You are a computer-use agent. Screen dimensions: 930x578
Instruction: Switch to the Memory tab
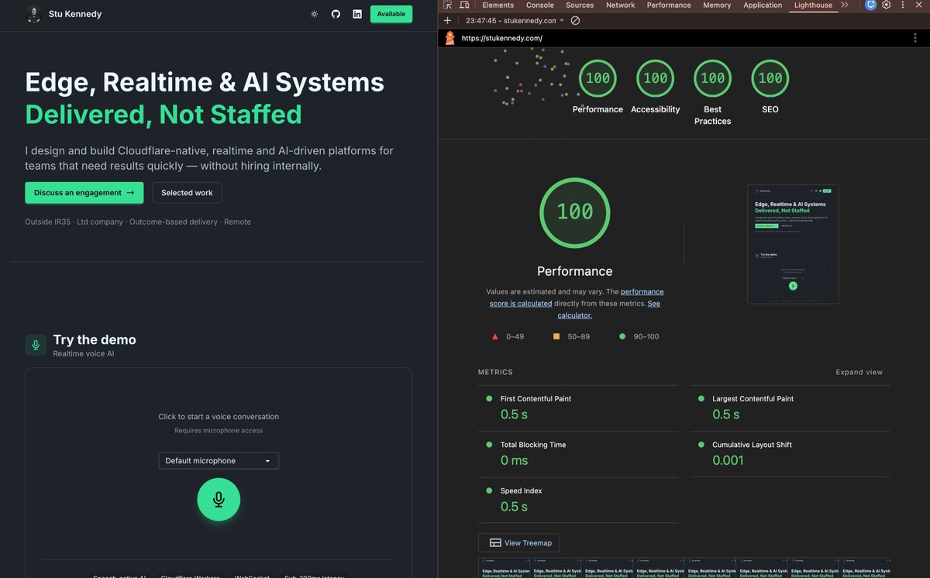(x=717, y=5)
